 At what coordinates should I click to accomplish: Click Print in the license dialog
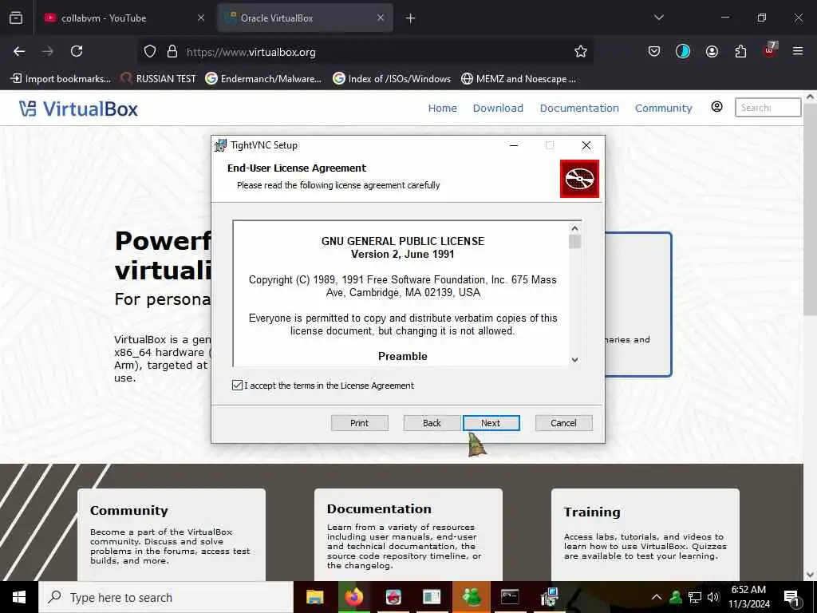[360, 423]
